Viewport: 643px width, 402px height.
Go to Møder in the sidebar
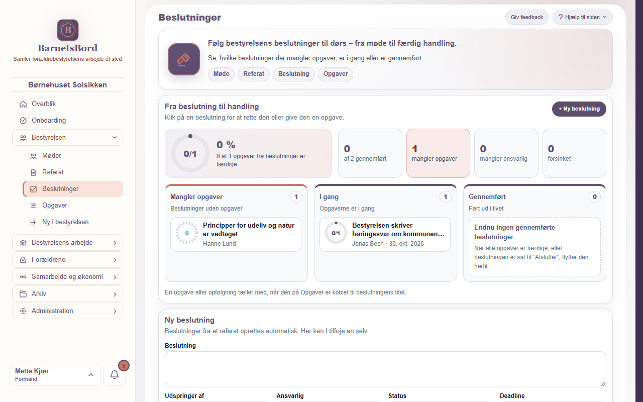pyautogui.click(x=73, y=156)
